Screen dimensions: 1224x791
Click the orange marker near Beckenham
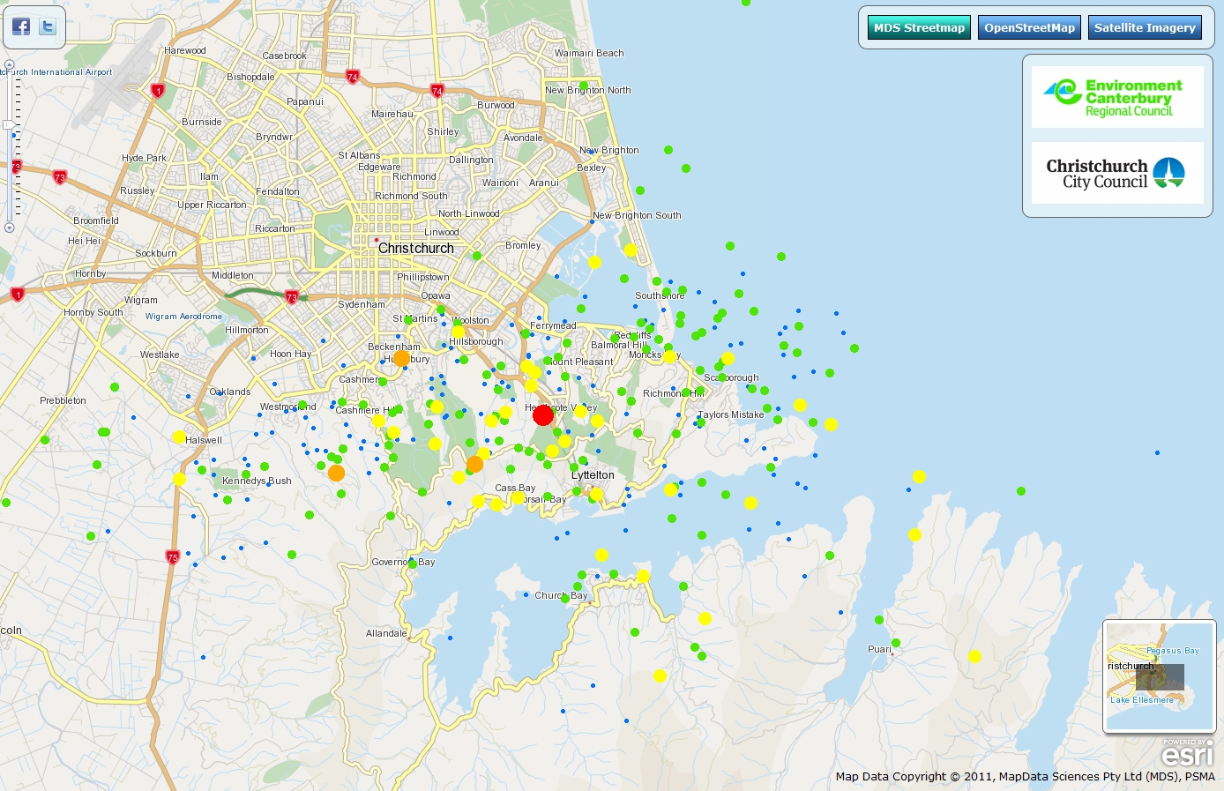pyautogui.click(x=401, y=359)
